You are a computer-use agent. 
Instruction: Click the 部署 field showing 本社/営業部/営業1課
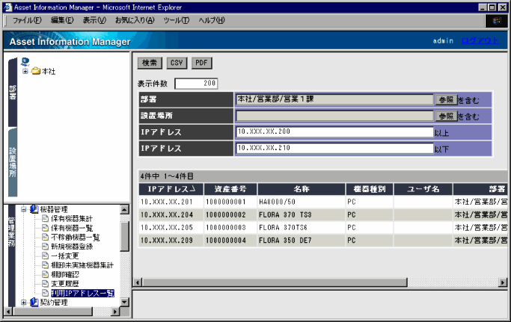[334, 99]
